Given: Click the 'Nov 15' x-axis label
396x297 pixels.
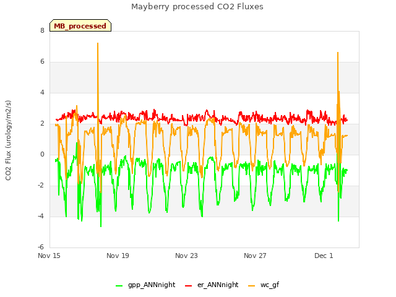Looking at the screenshot, I should pyautogui.click(x=49, y=256).
